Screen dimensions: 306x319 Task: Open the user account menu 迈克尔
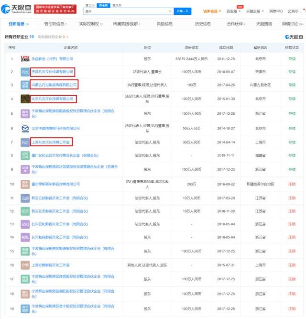point(295,11)
